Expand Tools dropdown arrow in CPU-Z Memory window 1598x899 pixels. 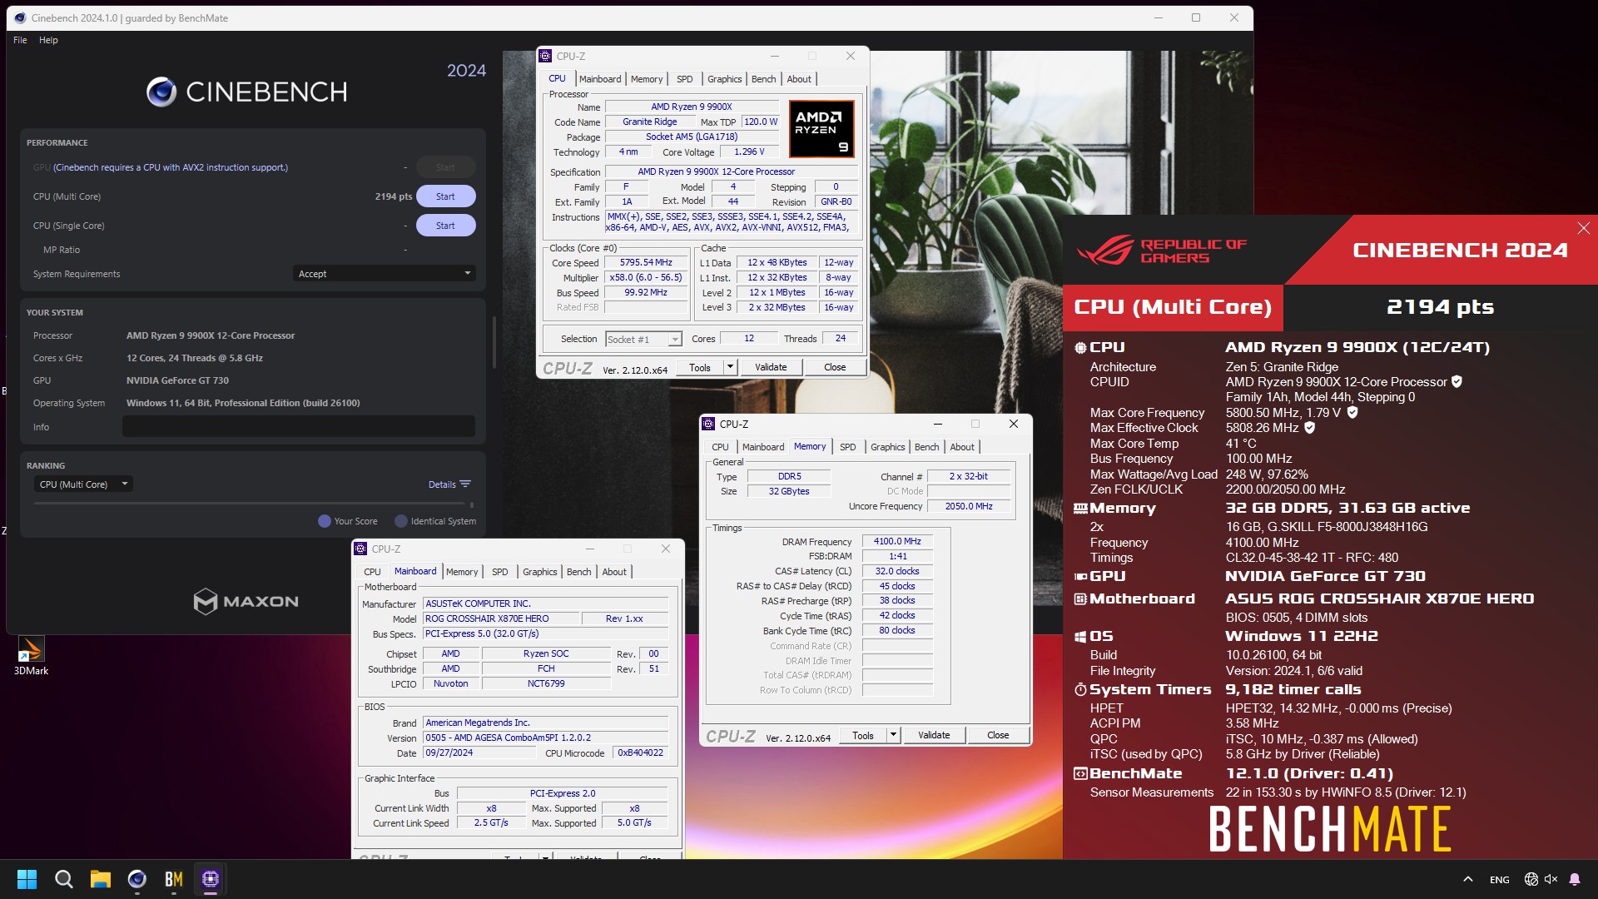[893, 735]
